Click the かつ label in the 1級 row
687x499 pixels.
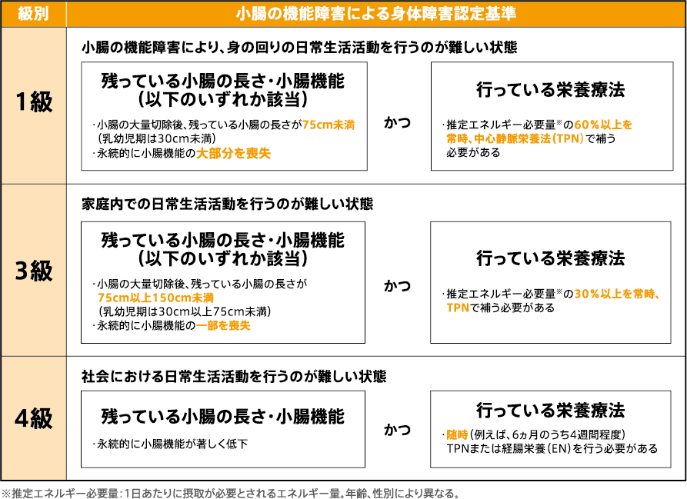coord(398,122)
